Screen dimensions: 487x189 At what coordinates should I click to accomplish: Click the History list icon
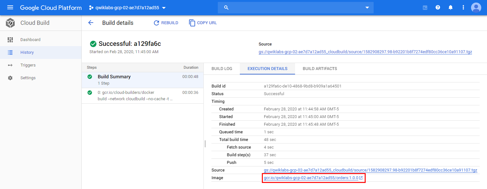[10, 52]
